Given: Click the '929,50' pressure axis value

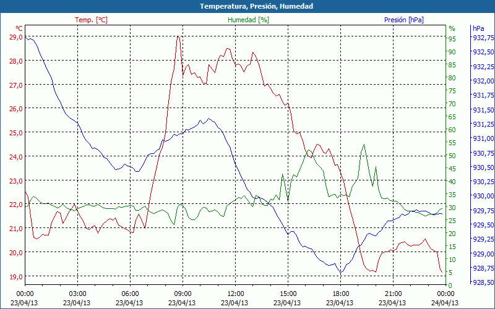Looking at the screenshot, I should coord(483,225).
